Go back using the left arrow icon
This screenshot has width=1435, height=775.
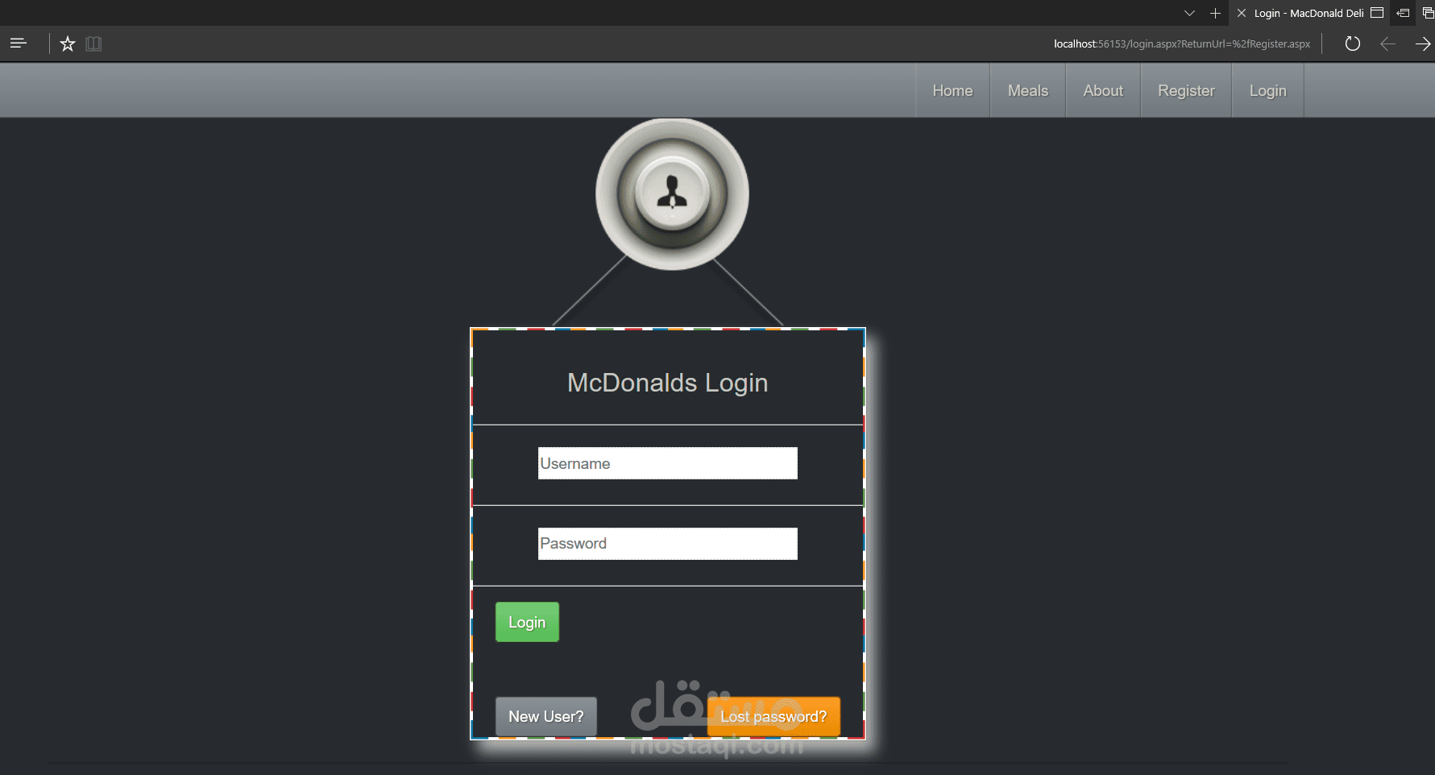[1387, 44]
